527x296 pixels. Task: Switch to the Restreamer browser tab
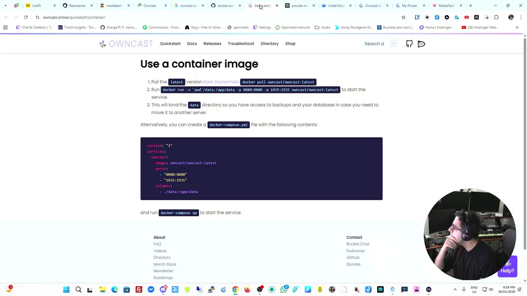click(77, 6)
